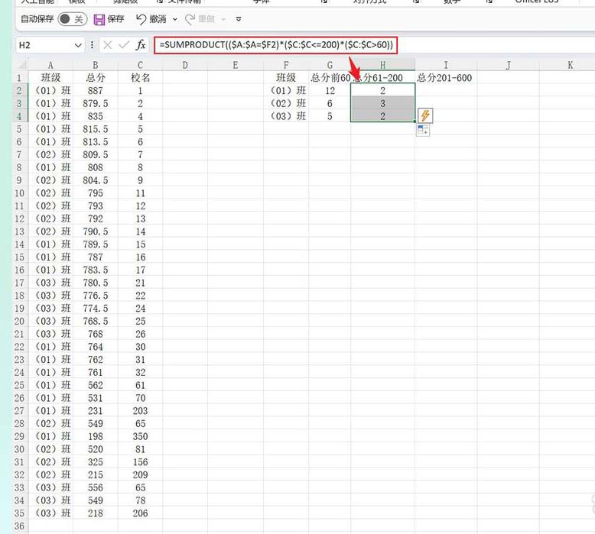Open the Redo history dropdown arrow
Image resolution: width=595 pixels, height=534 pixels.
click(223, 19)
